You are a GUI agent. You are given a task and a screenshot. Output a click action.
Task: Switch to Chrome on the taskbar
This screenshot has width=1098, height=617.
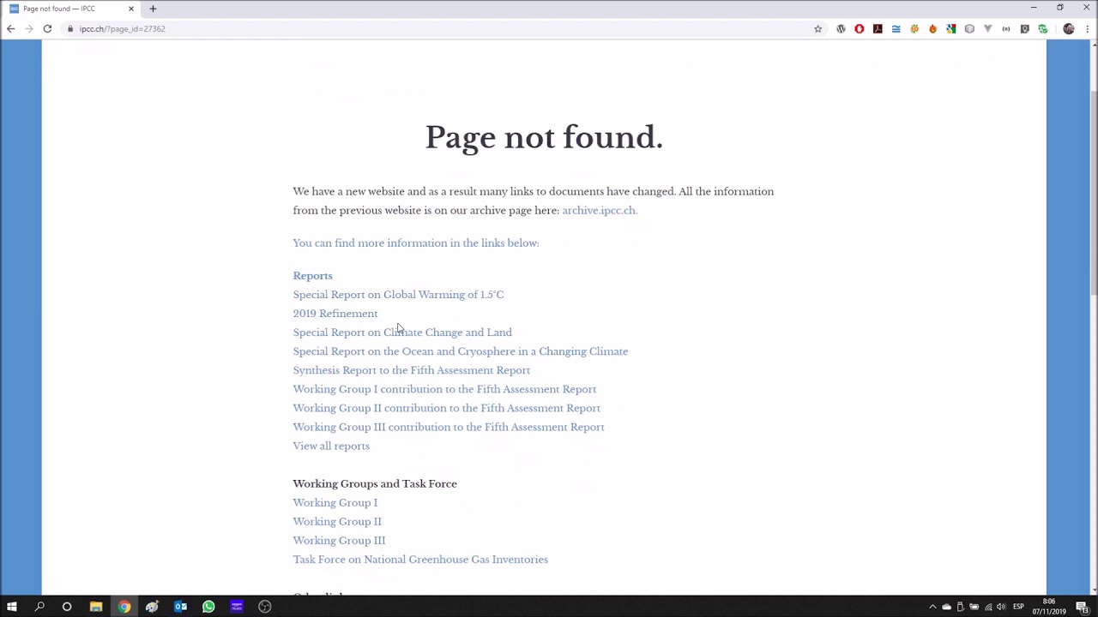(x=124, y=607)
